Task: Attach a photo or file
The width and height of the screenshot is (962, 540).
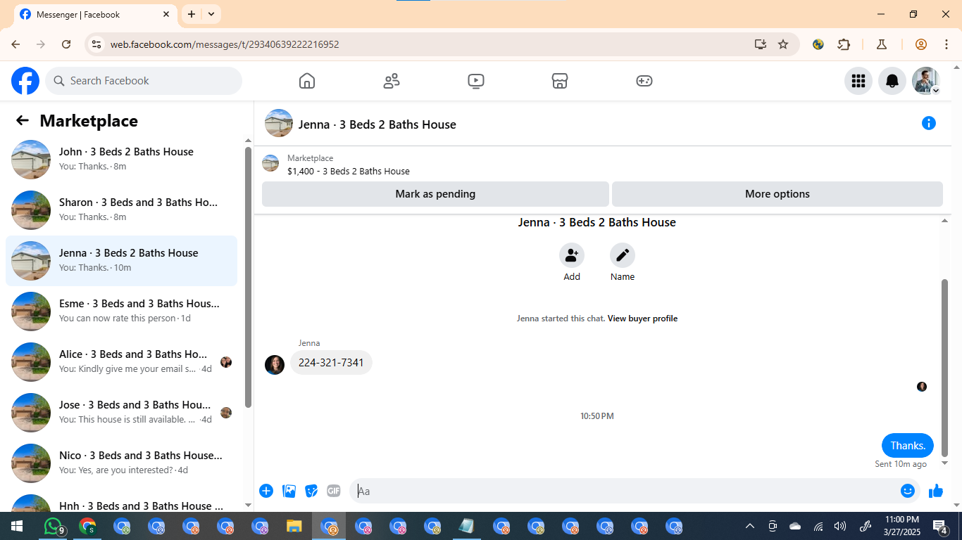Action: click(289, 491)
